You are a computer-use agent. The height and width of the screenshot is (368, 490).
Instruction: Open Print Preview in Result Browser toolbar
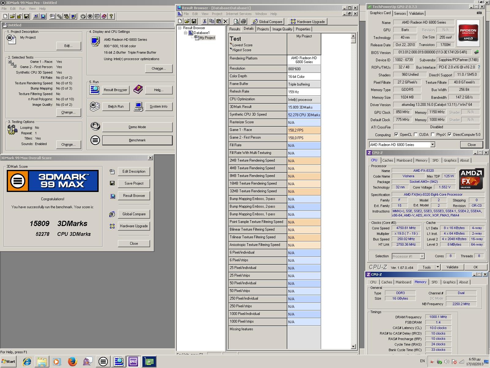(x=236, y=21)
